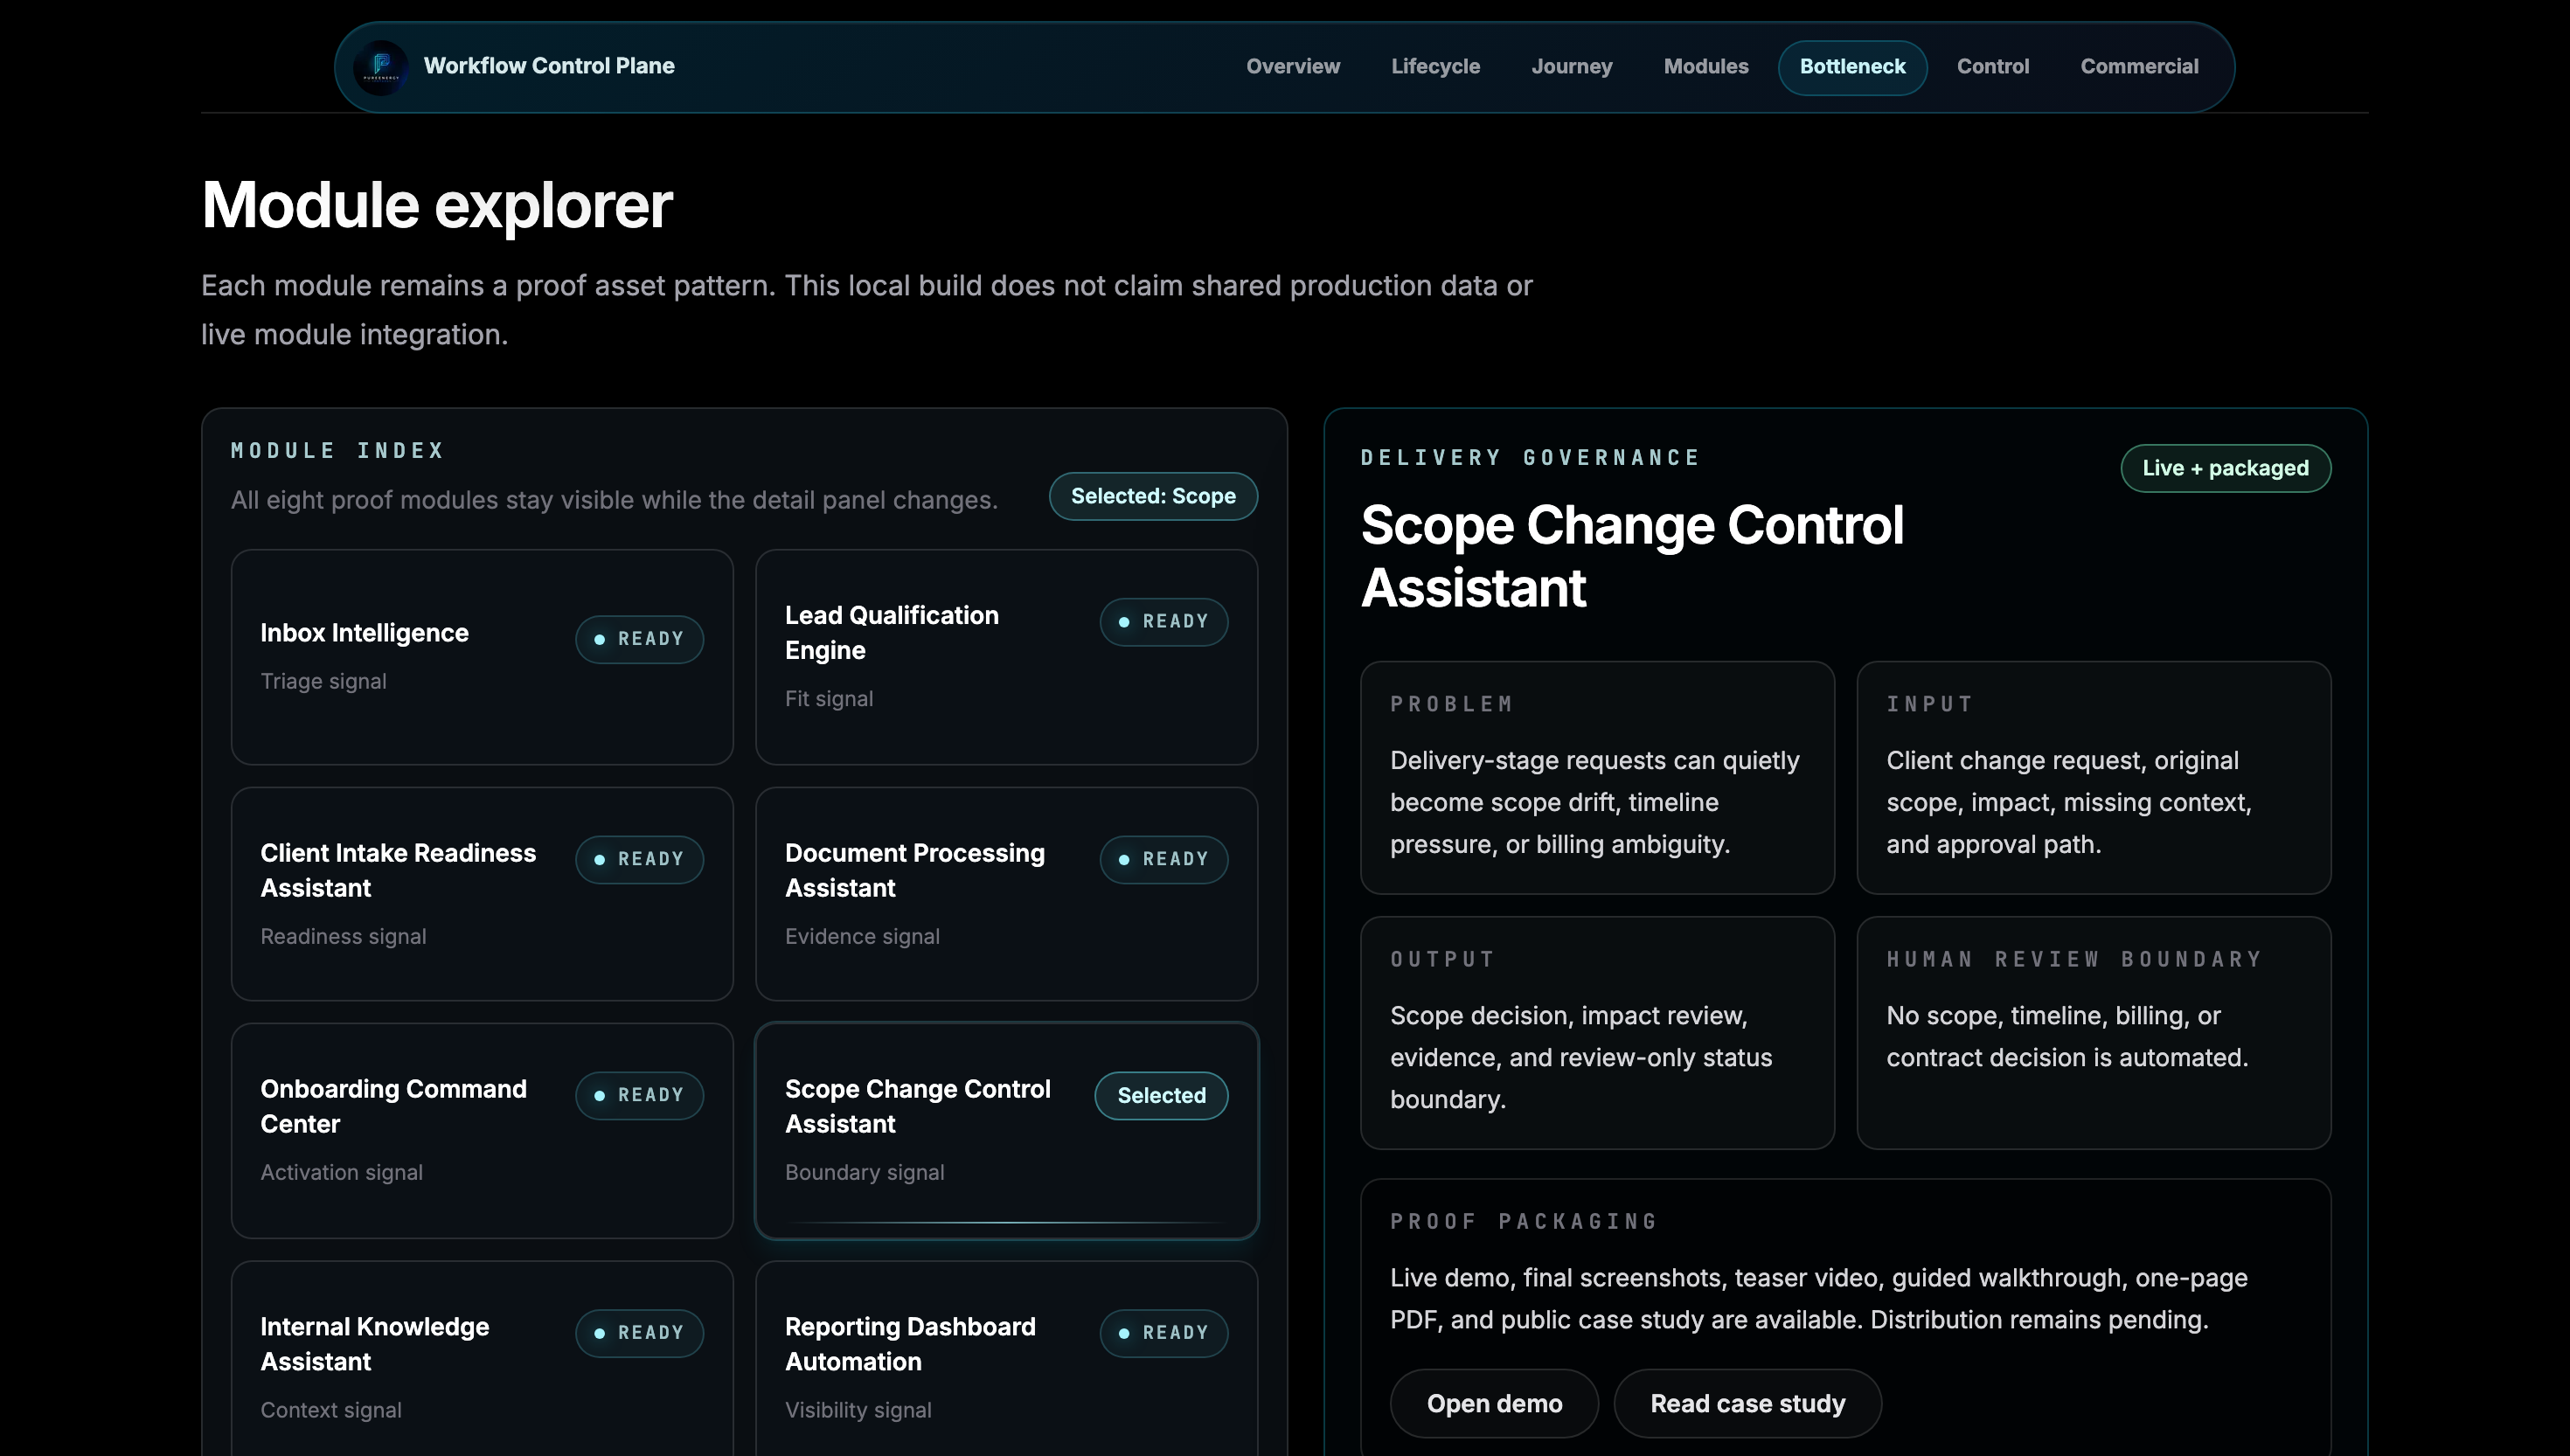Click the Visibility signal text
This screenshot has width=2570, height=1456.
(858, 1410)
